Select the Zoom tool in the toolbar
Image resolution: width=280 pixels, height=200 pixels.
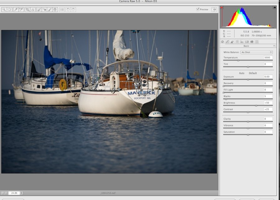pos(4,10)
